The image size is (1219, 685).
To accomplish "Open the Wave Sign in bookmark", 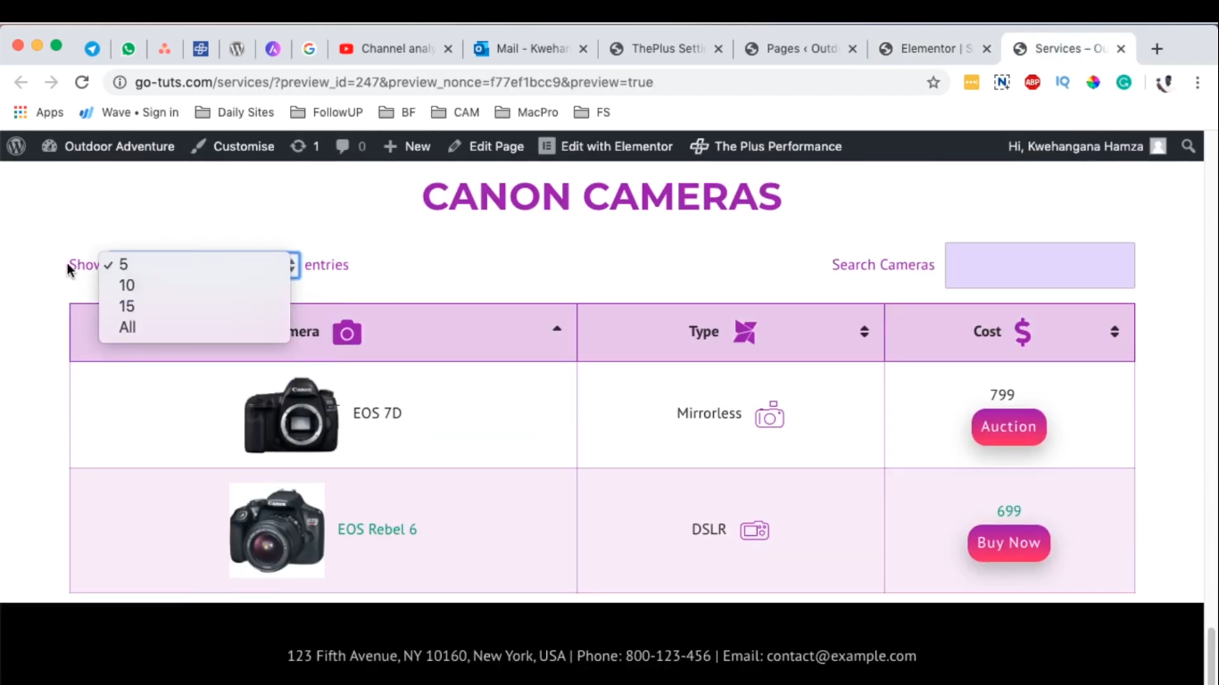I will pyautogui.click(x=129, y=112).
